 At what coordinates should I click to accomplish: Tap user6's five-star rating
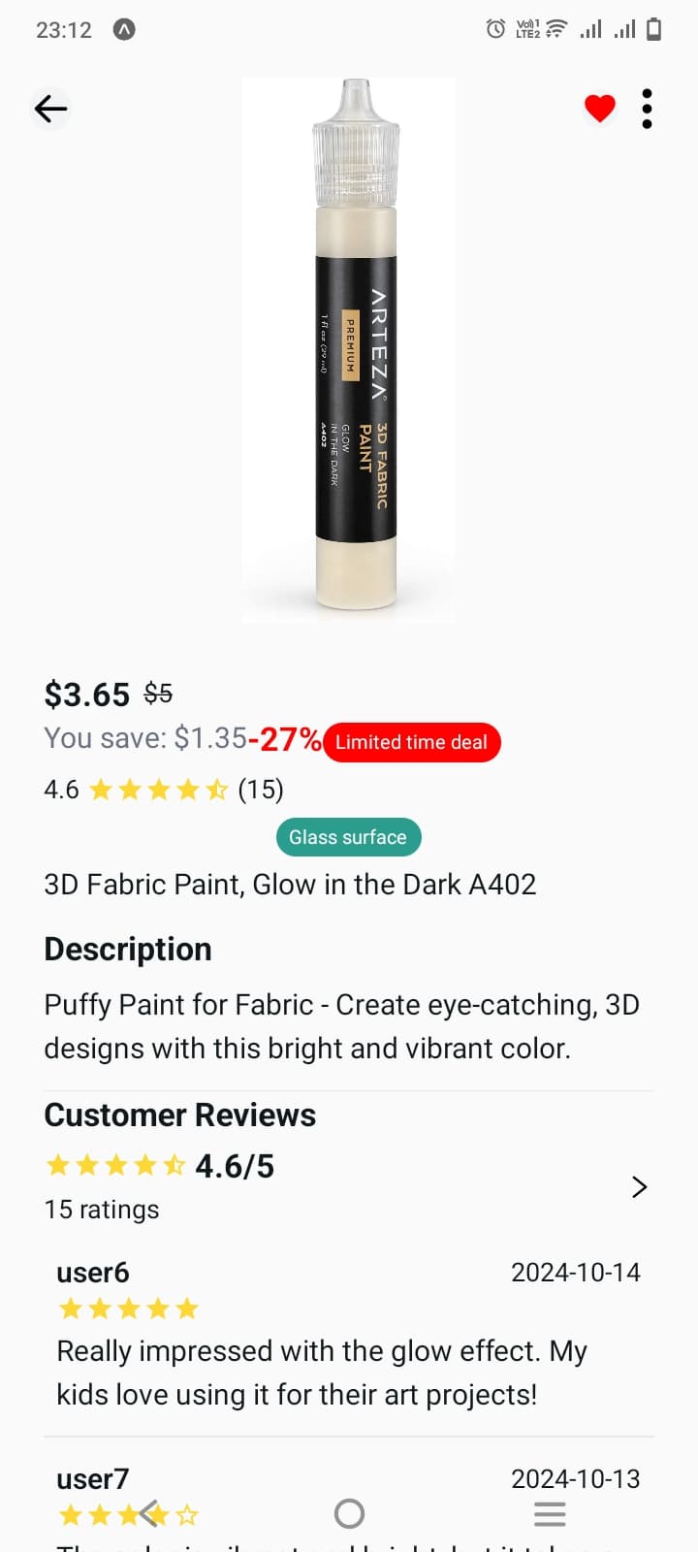pyautogui.click(x=128, y=1309)
